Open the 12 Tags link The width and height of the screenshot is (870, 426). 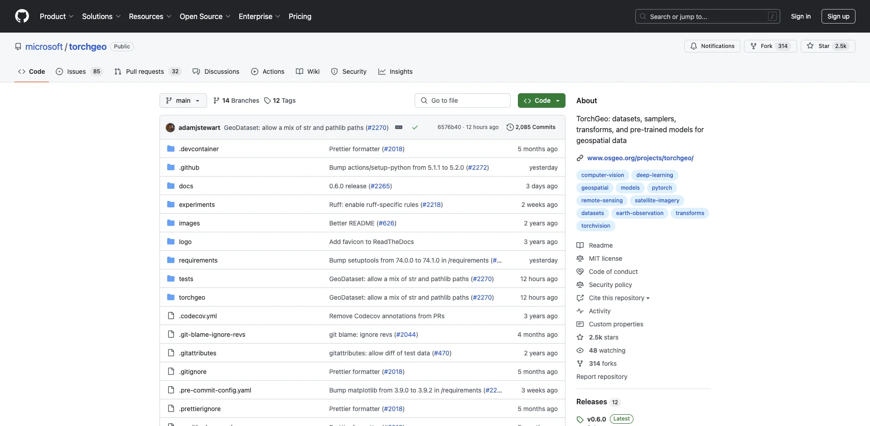[280, 101]
